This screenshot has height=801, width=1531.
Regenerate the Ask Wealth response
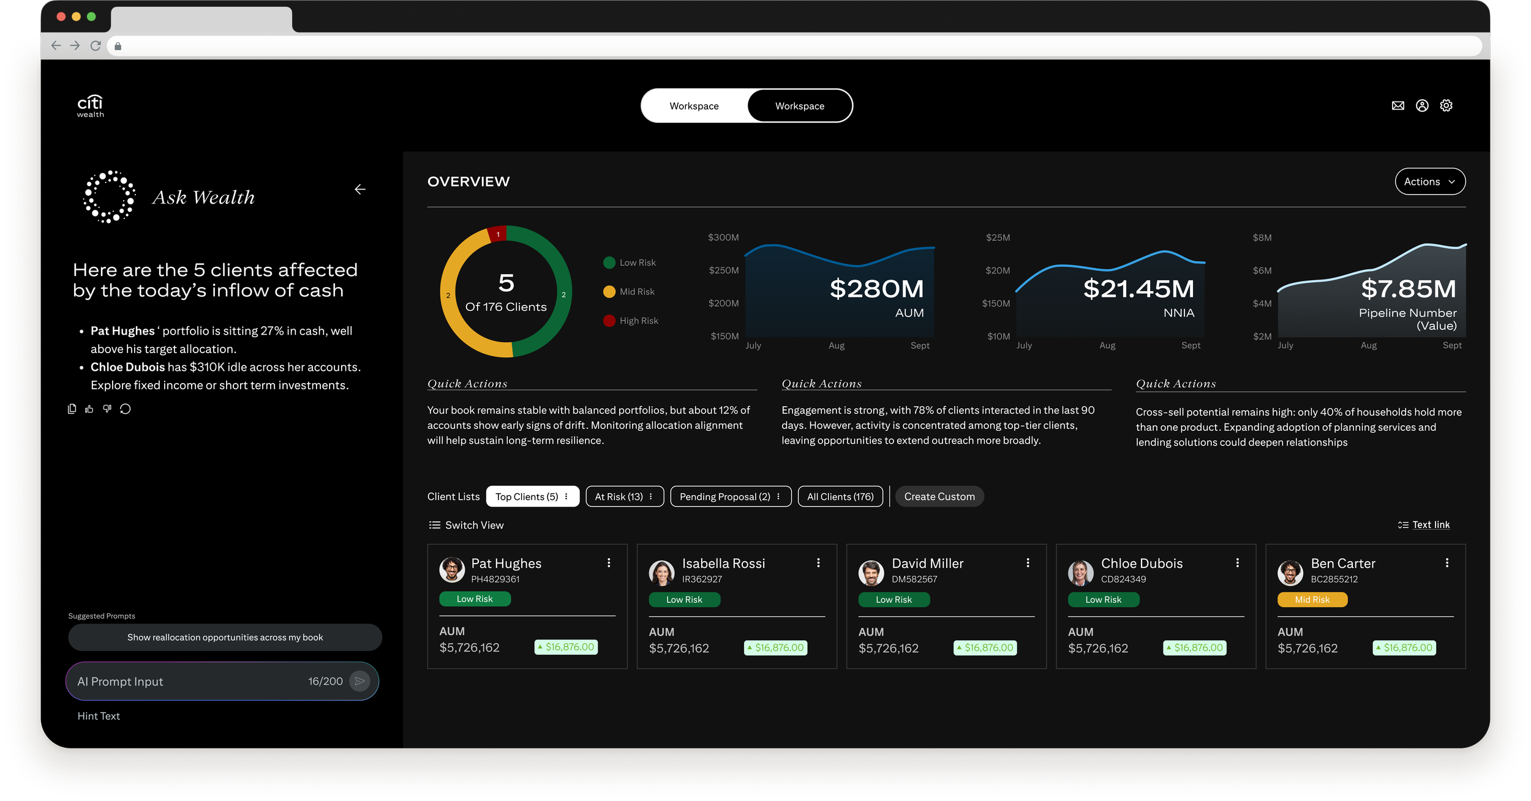click(x=126, y=409)
